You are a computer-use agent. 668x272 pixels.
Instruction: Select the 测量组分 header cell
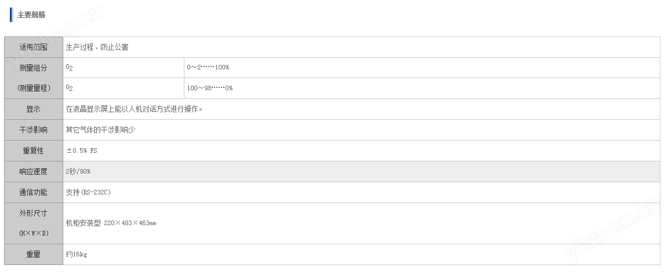[34, 68]
